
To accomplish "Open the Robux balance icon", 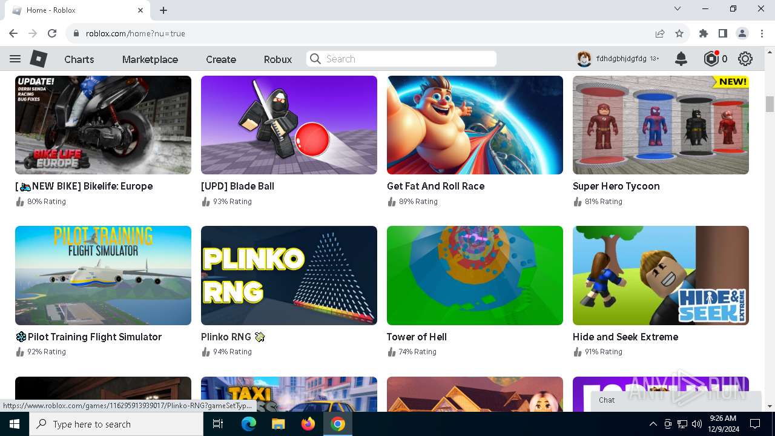I will [711, 59].
